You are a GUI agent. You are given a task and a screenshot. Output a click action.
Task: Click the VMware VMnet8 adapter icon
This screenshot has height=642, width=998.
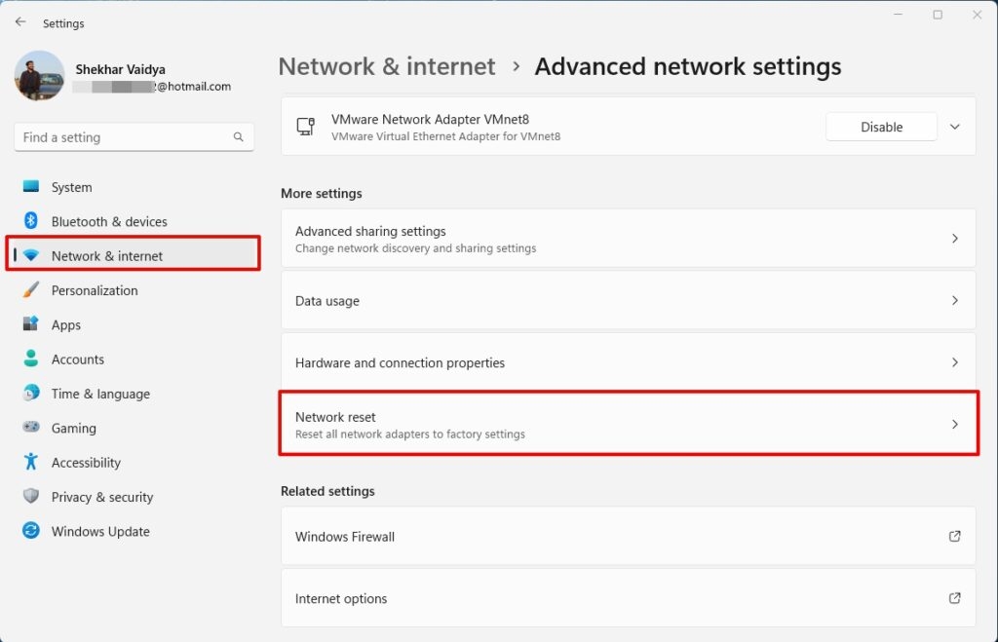(x=305, y=126)
